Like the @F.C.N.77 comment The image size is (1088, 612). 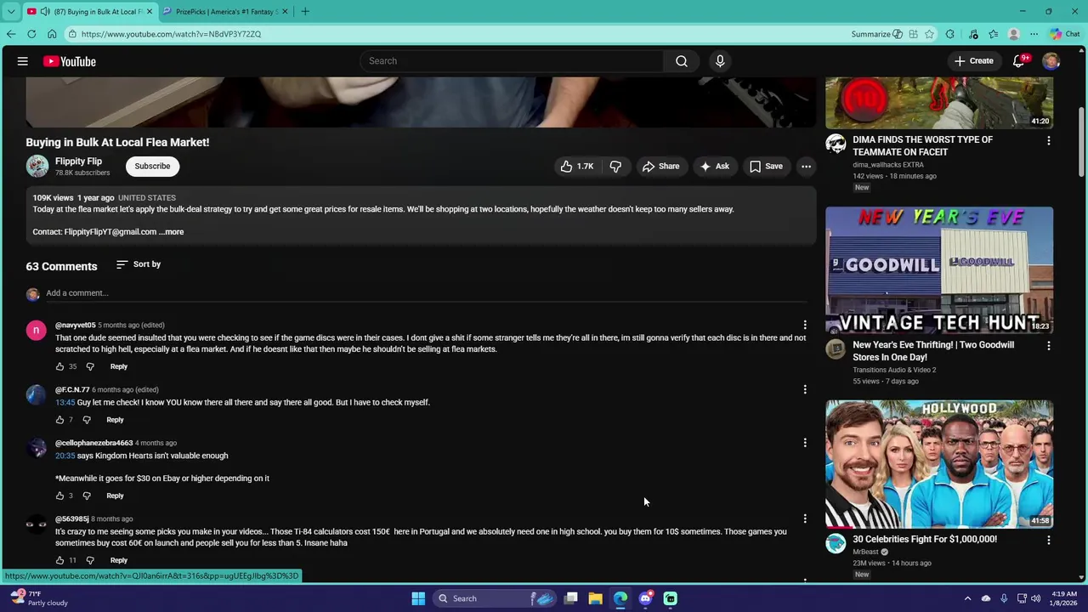[59, 420]
